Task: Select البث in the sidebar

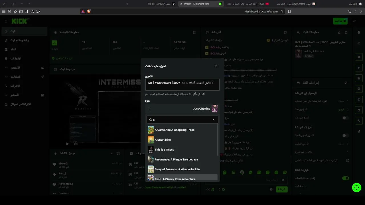Action: pos(25,31)
